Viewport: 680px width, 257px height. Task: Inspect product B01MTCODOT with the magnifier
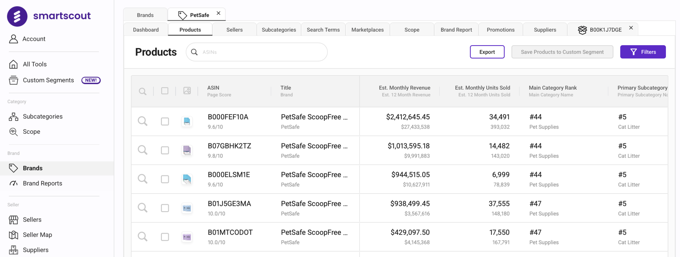click(x=143, y=237)
